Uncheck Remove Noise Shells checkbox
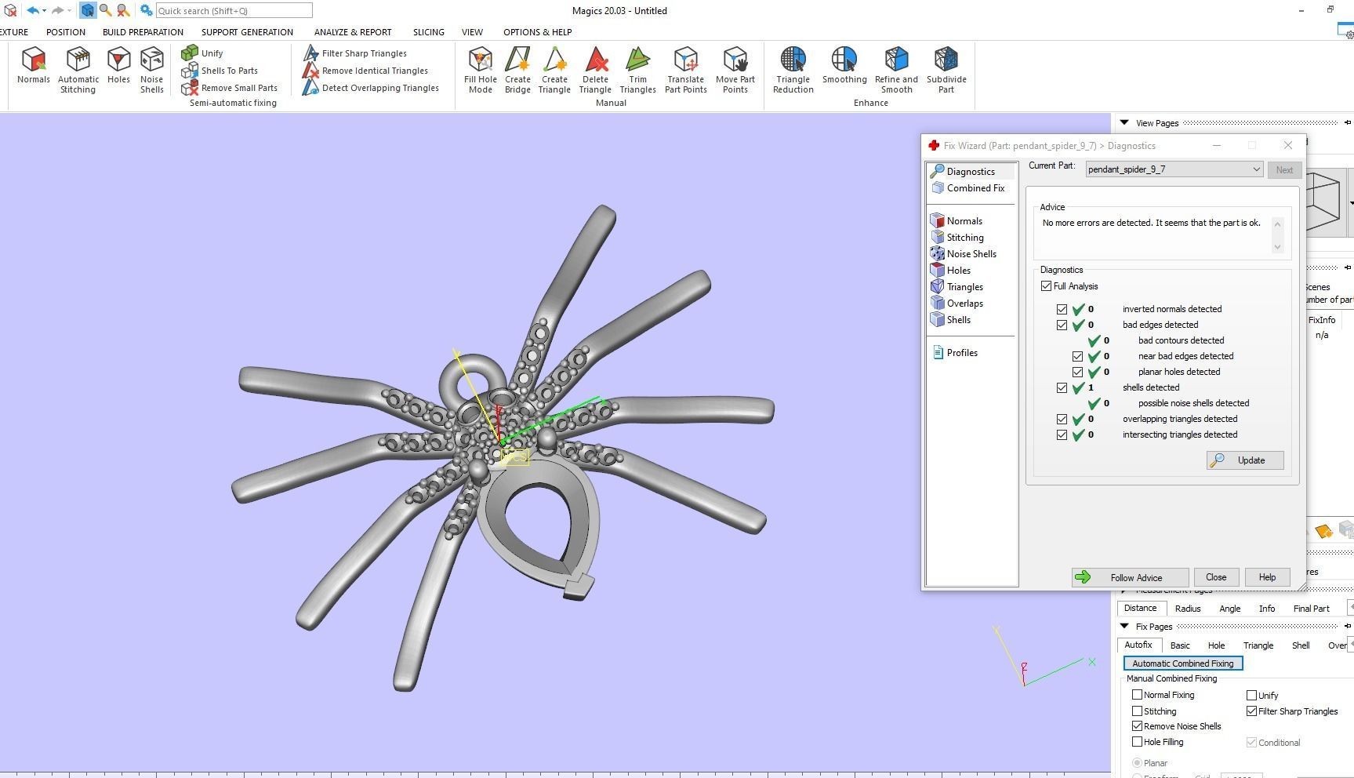The height and width of the screenshot is (778, 1354). pos(1137,726)
